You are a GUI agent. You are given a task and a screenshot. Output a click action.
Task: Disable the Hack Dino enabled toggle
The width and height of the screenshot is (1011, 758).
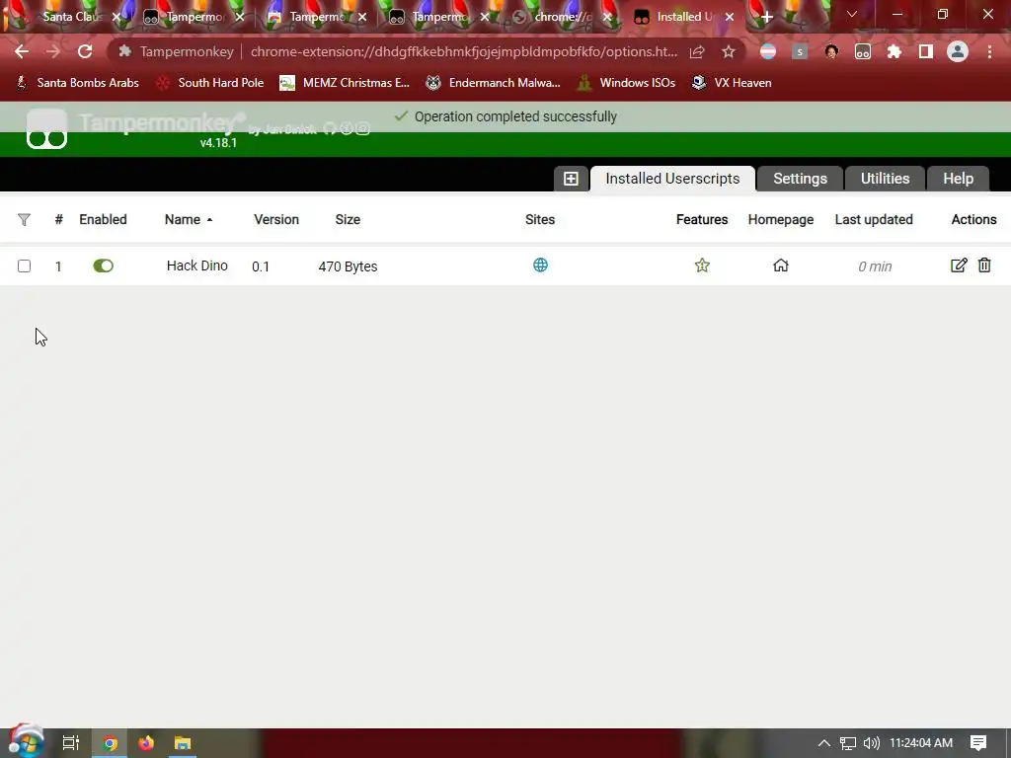(103, 265)
